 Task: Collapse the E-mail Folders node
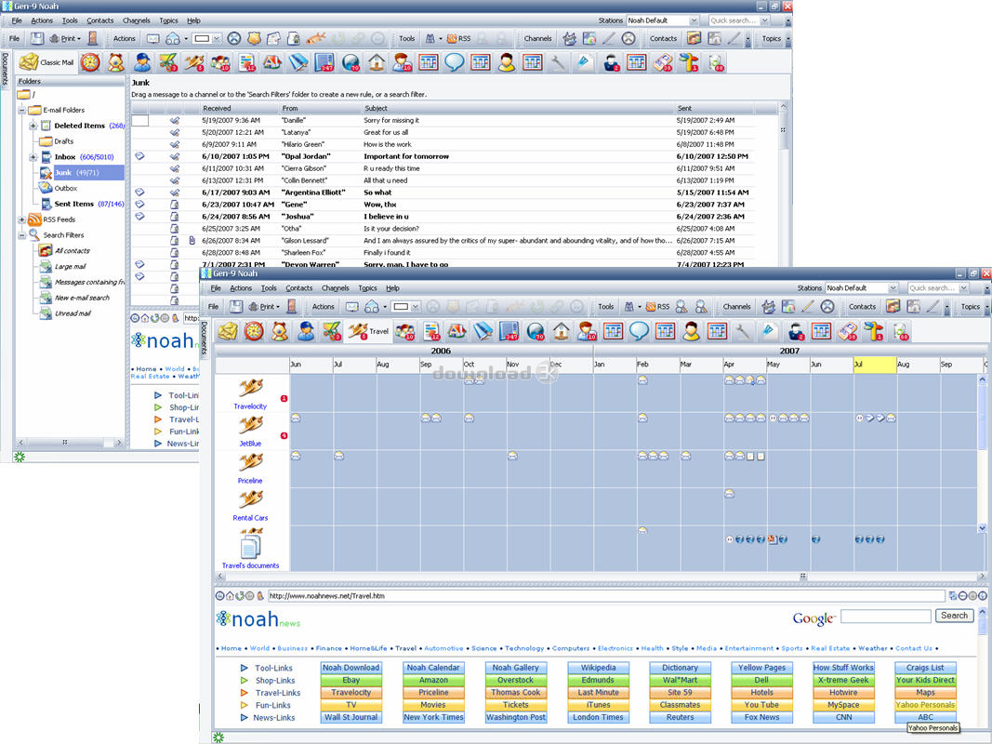pyautogui.click(x=21, y=110)
